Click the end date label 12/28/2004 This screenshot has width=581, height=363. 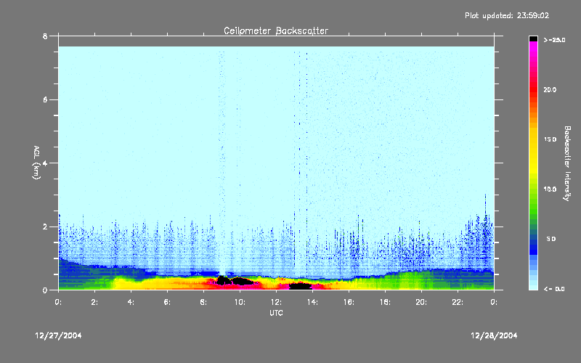click(494, 335)
